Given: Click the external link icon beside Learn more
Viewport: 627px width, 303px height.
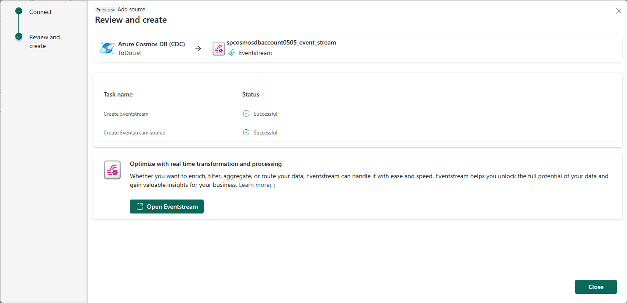Looking at the screenshot, I should (273, 186).
